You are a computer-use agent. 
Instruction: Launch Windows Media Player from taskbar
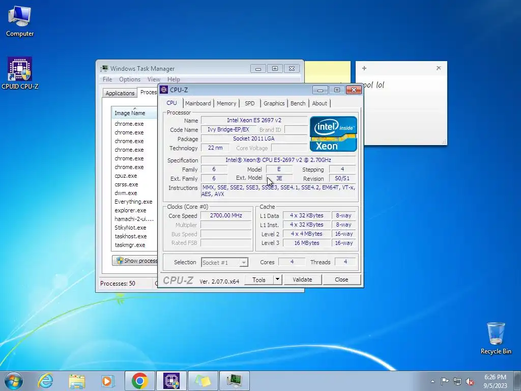(108, 381)
